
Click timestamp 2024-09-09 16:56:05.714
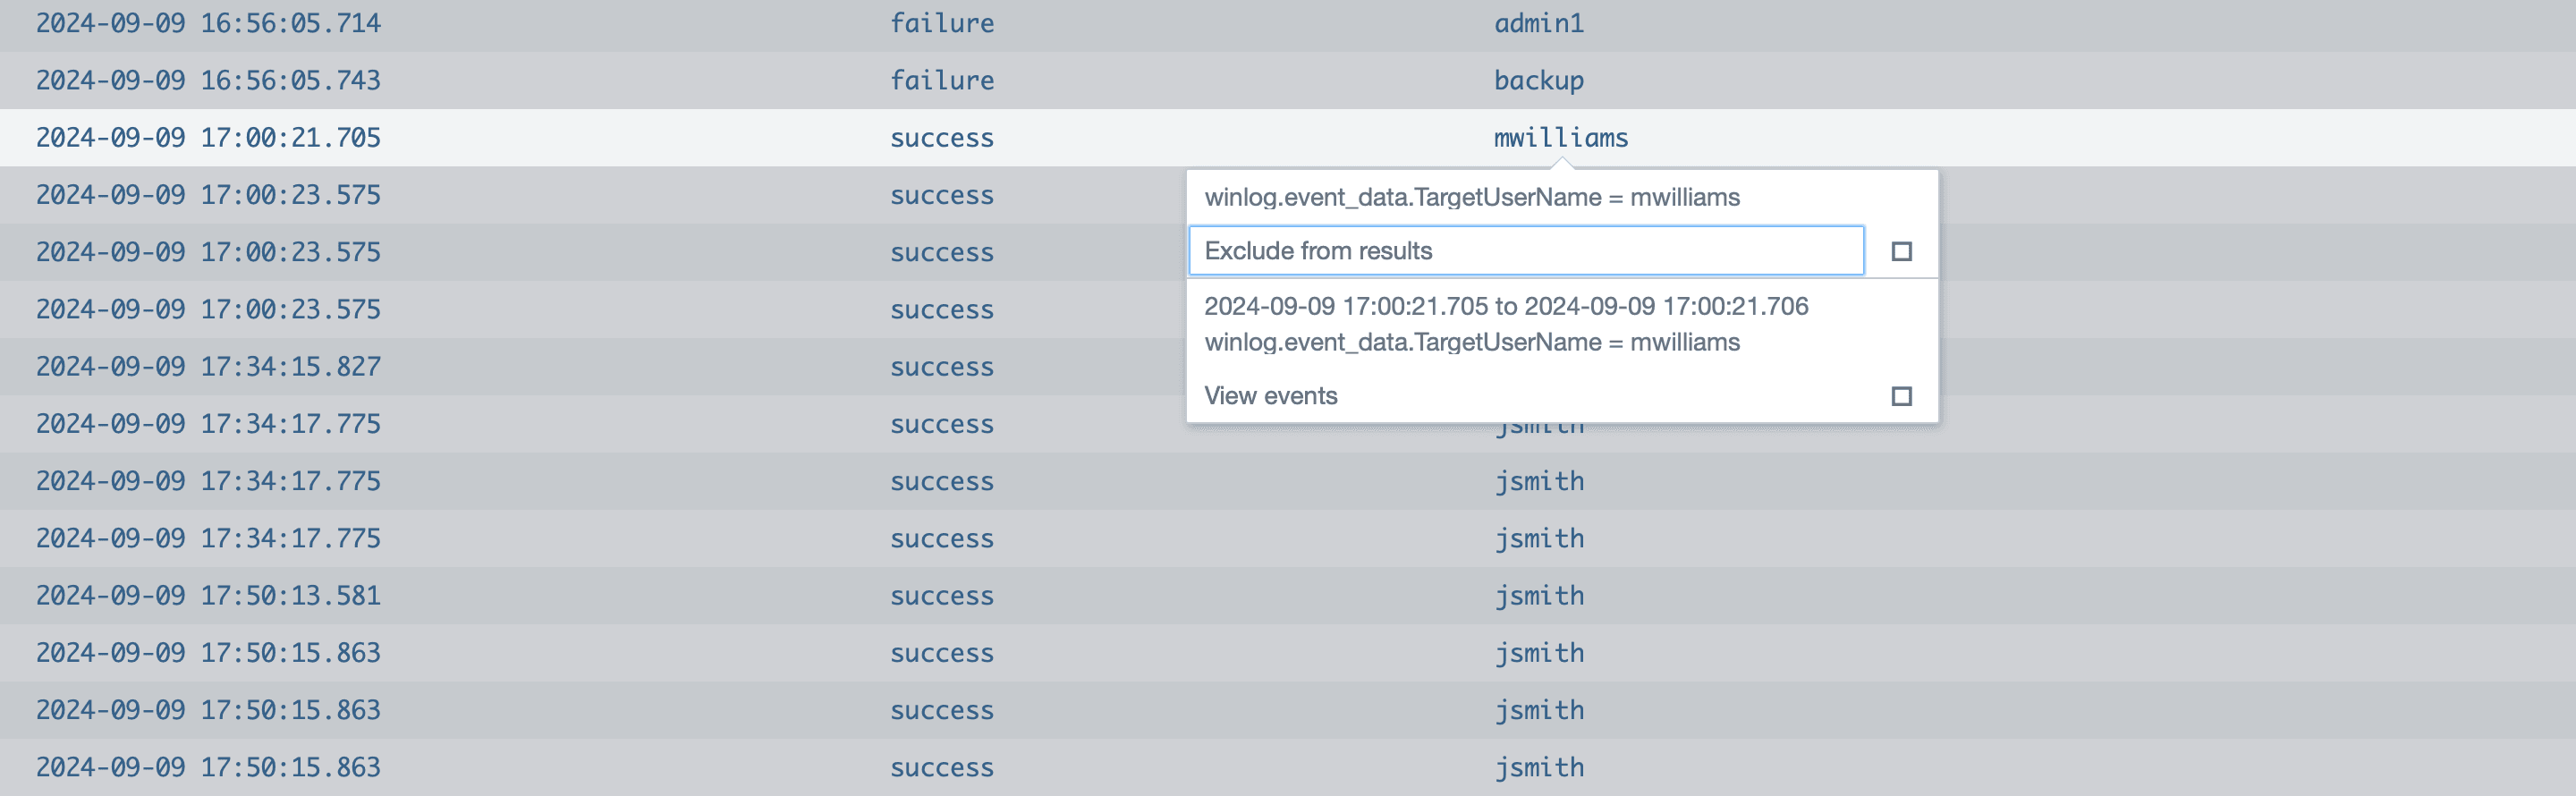pyautogui.click(x=208, y=23)
